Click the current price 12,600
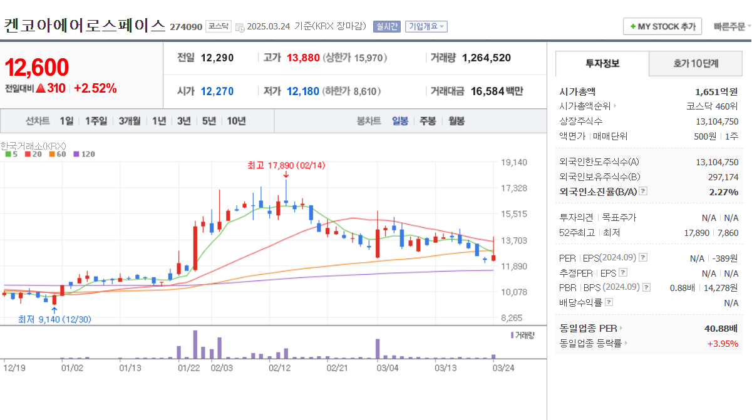Viewport: 752px width, 420px height. click(37, 67)
